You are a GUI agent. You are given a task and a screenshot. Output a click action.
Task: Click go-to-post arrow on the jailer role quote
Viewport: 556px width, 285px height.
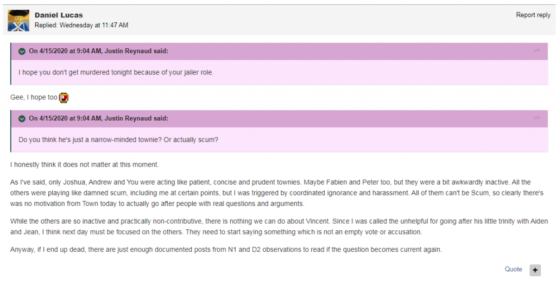pos(537,52)
